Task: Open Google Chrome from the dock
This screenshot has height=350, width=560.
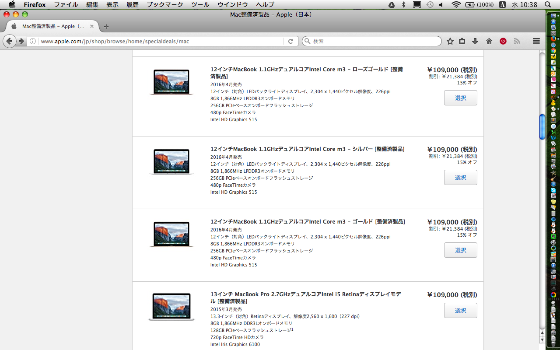Action: [x=553, y=50]
